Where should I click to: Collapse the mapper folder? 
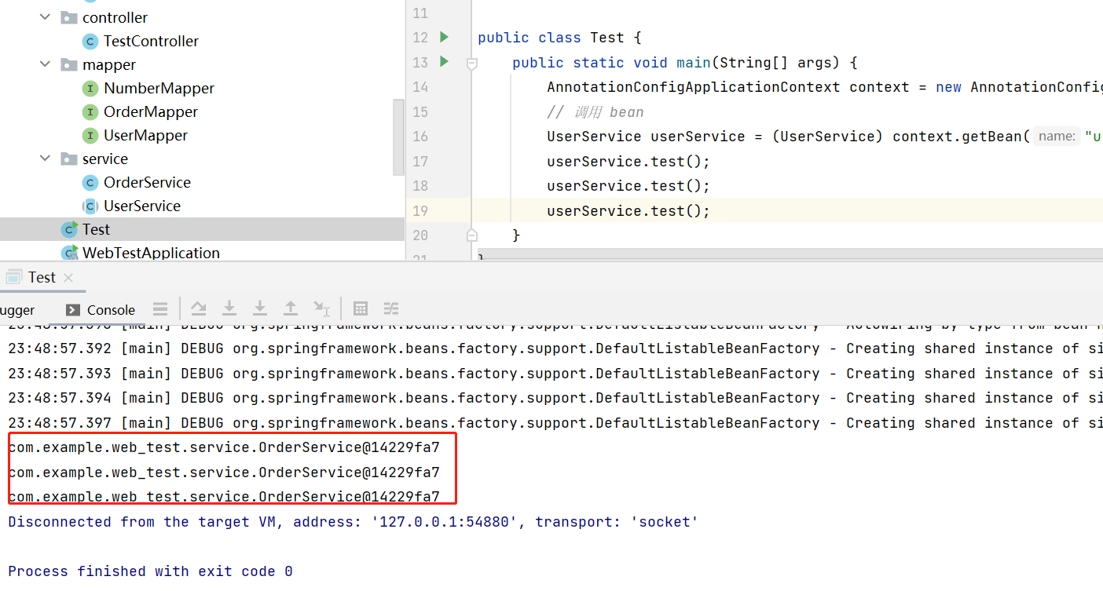(46, 64)
